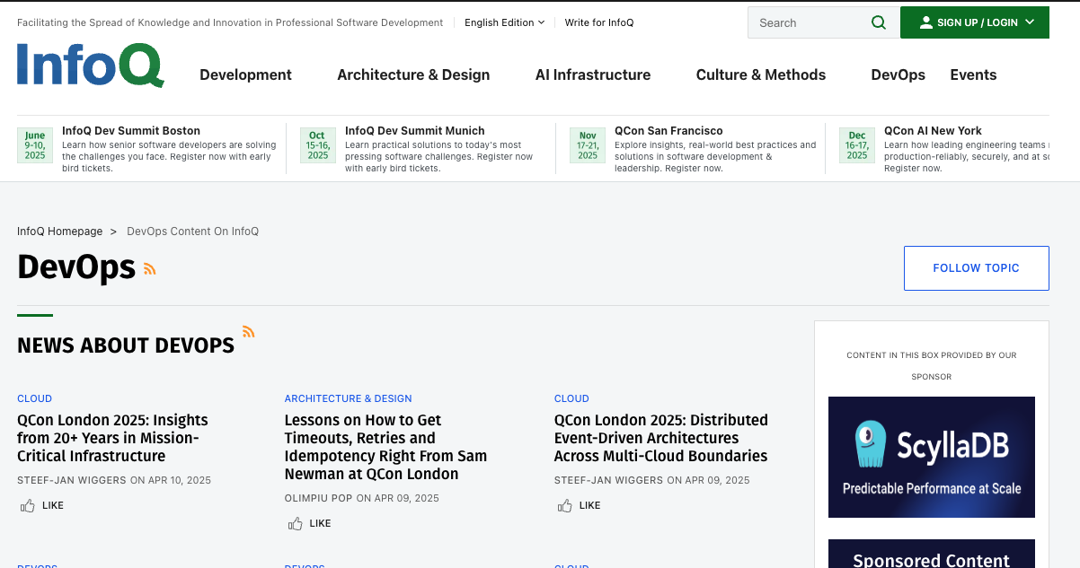Click Cloud tag above Distributed Event-Driven article
1080x568 pixels.
click(571, 398)
